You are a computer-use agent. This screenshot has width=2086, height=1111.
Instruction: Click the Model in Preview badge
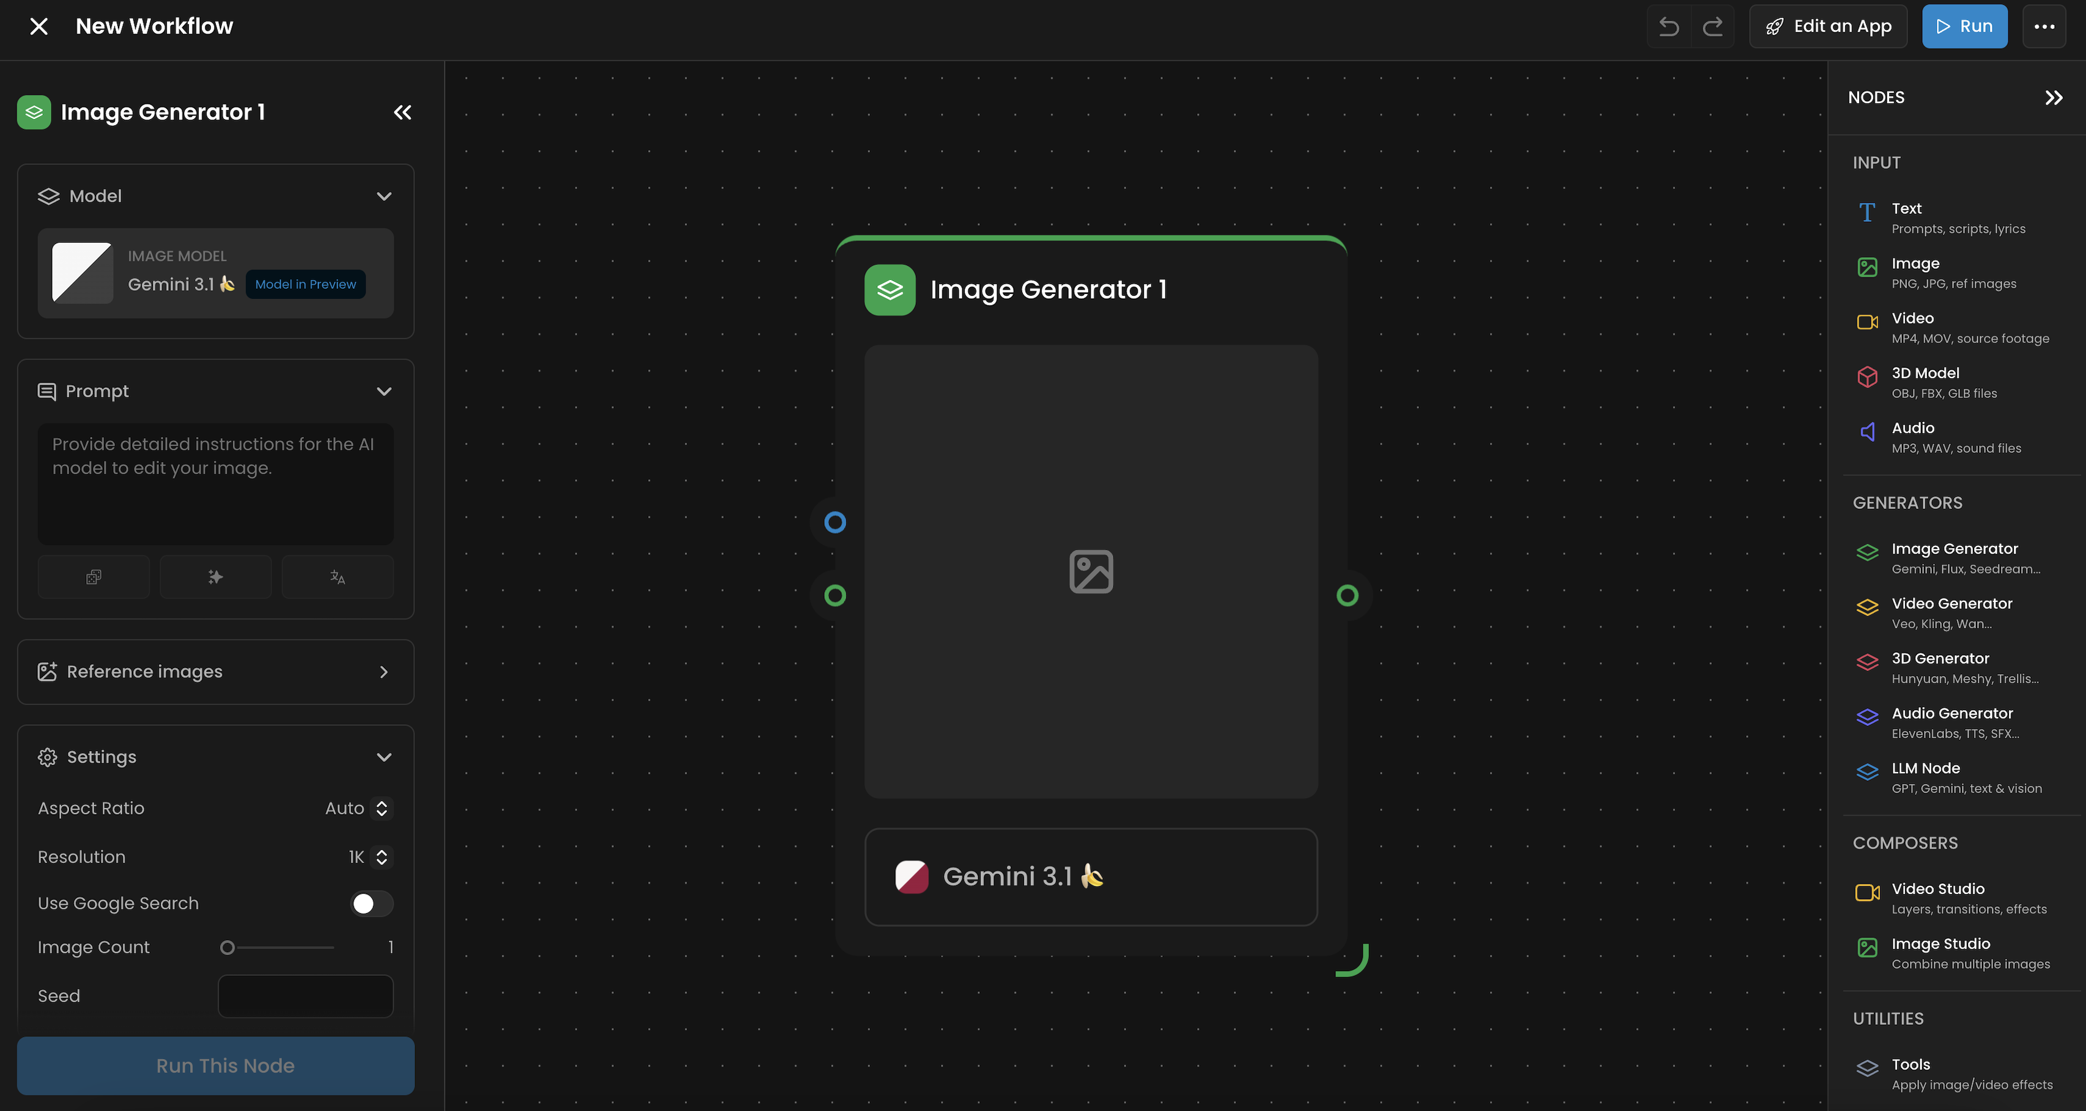click(x=305, y=285)
